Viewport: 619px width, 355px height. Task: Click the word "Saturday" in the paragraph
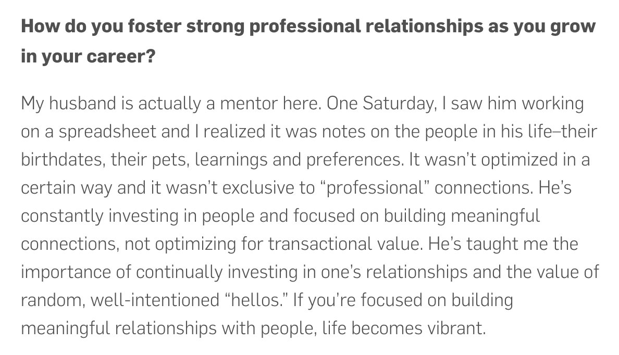[x=399, y=104]
